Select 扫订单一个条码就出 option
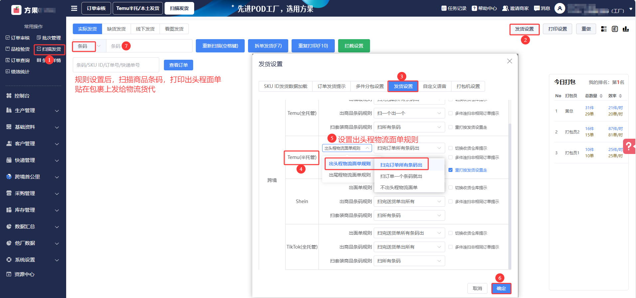Viewport: 636px width, 298px height. click(x=401, y=176)
